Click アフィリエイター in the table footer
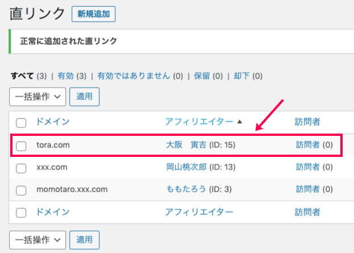 pyautogui.click(x=199, y=212)
